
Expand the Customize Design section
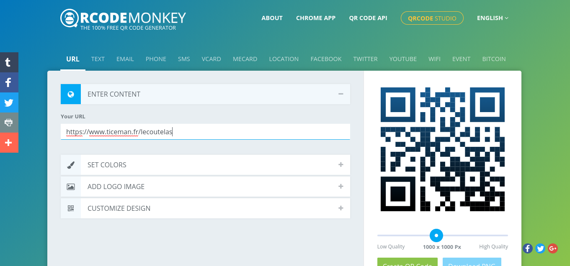tap(341, 208)
